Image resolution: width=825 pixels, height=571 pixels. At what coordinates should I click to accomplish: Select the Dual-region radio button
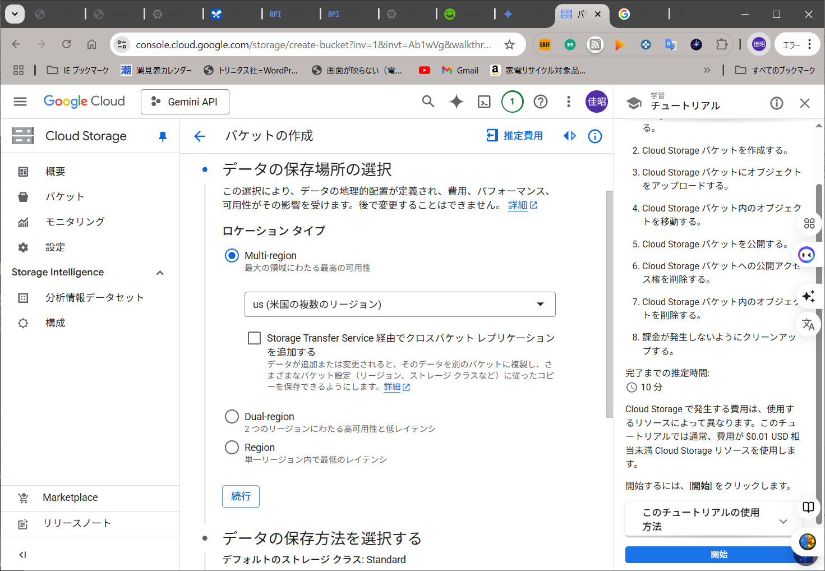(232, 417)
